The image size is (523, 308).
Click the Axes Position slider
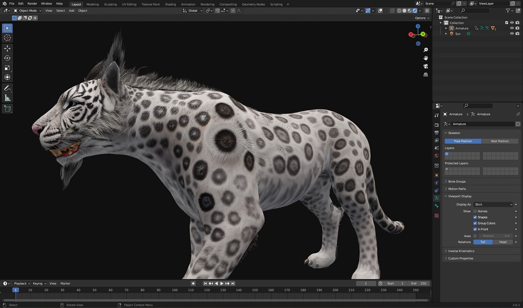495,236
